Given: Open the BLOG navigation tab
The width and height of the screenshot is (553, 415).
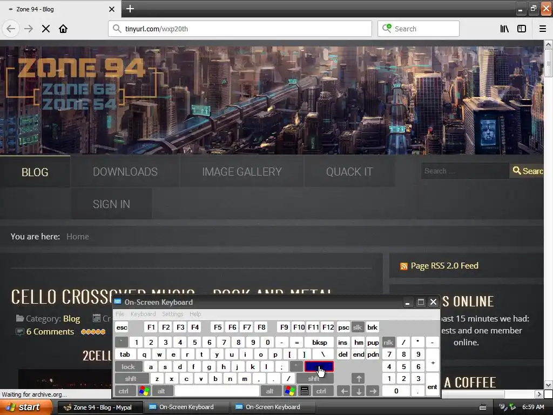Looking at the screenshot, I should point(35,172).
